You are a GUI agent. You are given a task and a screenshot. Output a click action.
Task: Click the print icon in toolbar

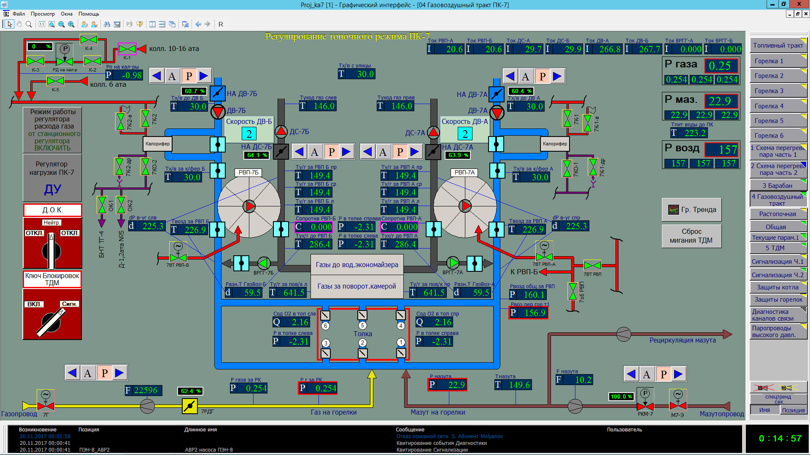pos(130,24)
